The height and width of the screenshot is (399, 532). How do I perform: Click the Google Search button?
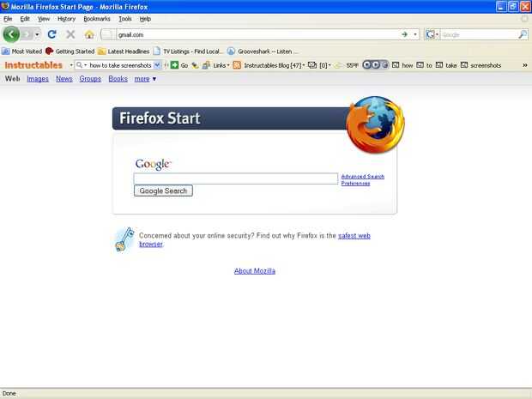163,190
